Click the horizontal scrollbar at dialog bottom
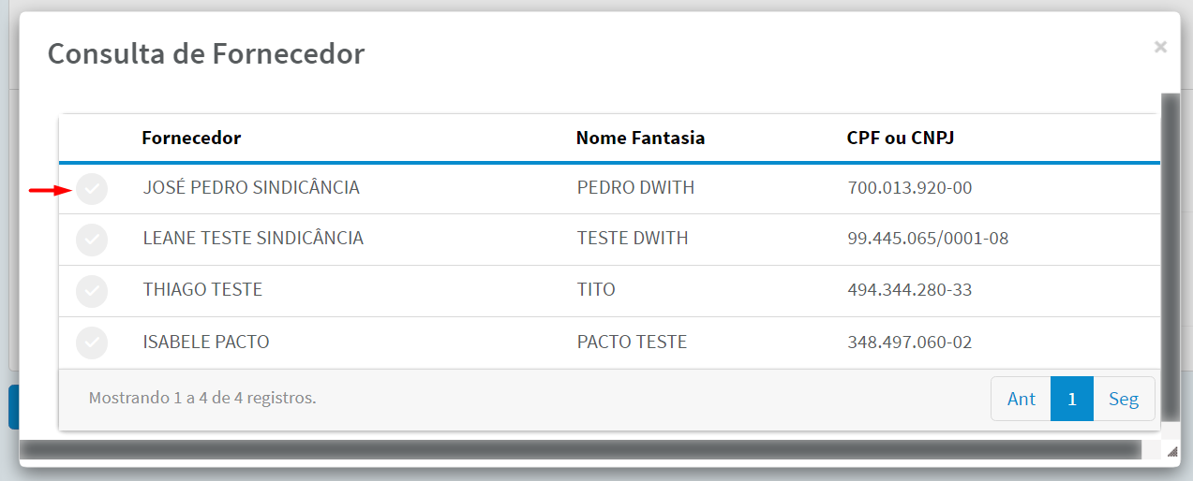Viewport: 1193px width, 481px height. (x=581, y=450)
